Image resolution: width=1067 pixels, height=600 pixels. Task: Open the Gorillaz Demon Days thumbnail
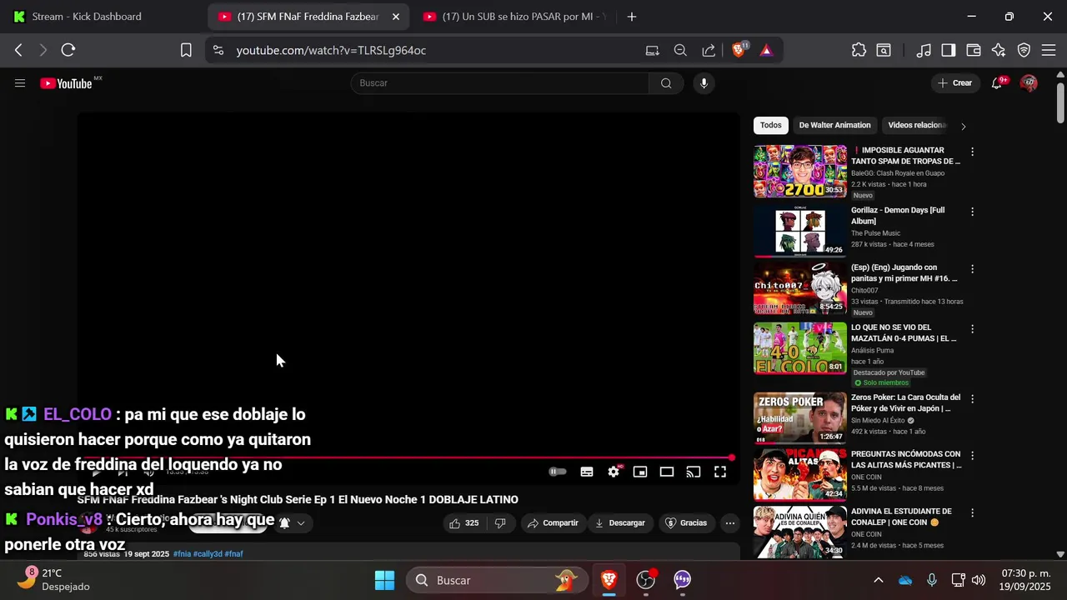click(x=800, y=232)
